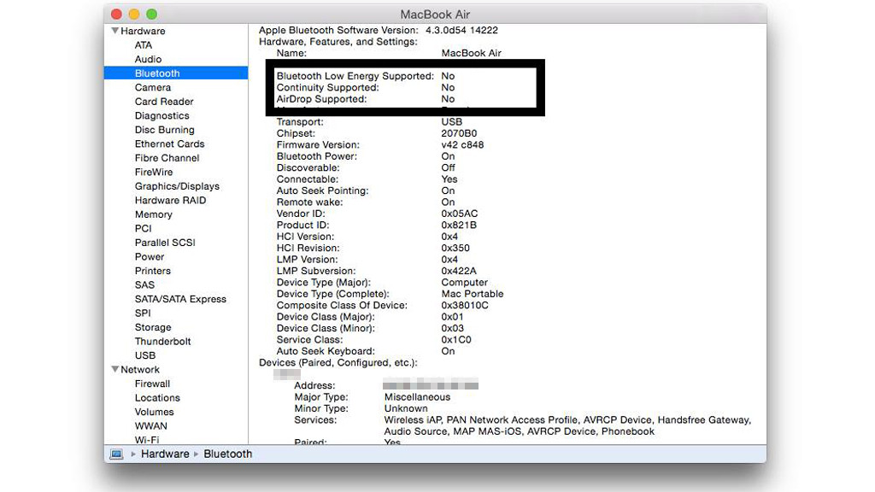
Task: Select Parallel SCSI in the sidebar
Action: [165, 243]
